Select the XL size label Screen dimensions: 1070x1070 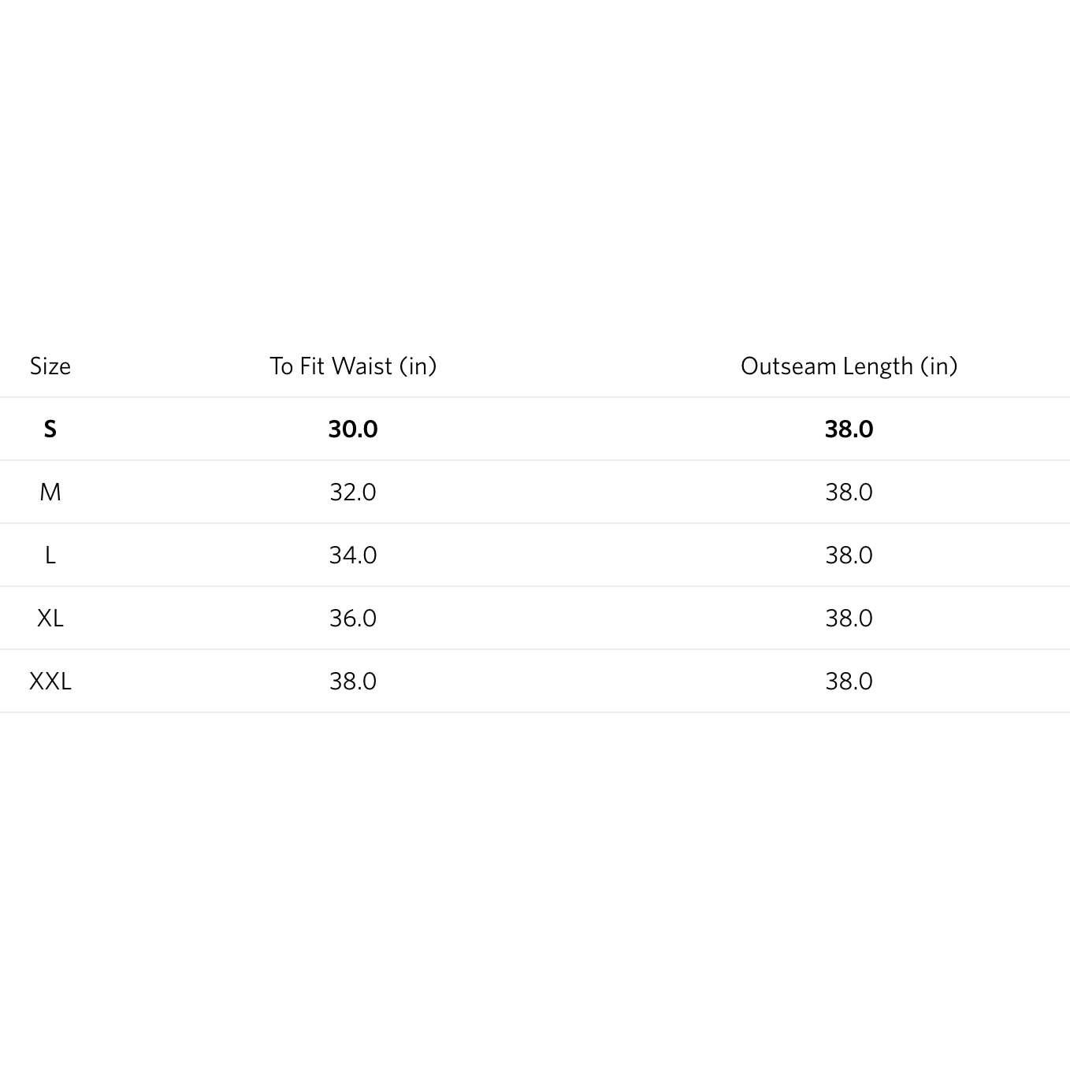click(x=50, y=619)
